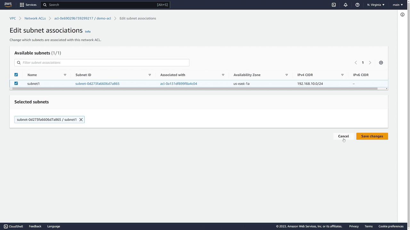Viewport: 410px width, 230px height.
Task: Go to previous page arrow
Action: point(356,63)
